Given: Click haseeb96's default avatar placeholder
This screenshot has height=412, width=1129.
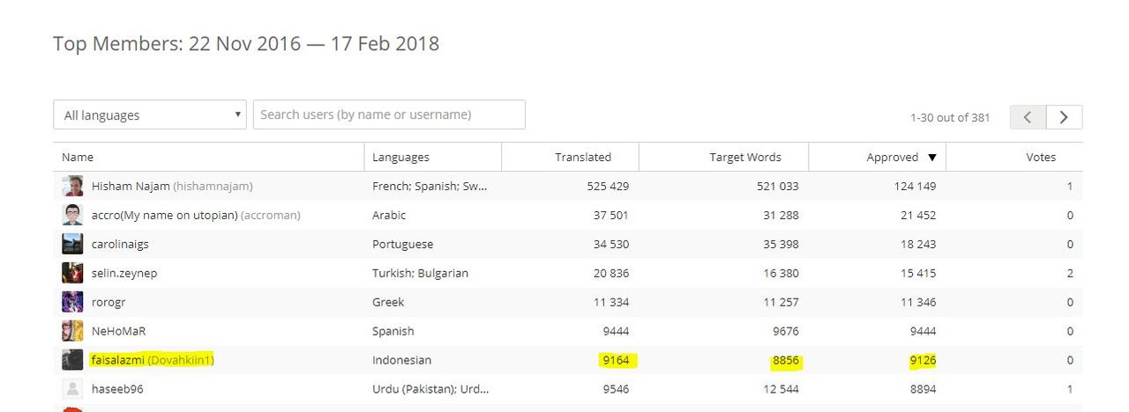Looking at the screenshot, I should click(72, 388).
